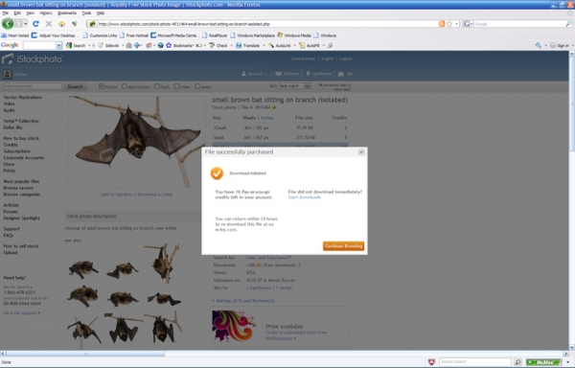Click the Free Hotmail bookmark
The image size is (575, 368).
134,35
